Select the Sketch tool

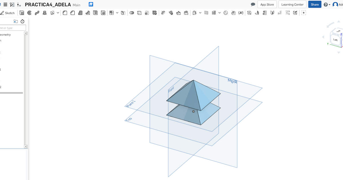(8, 13)
